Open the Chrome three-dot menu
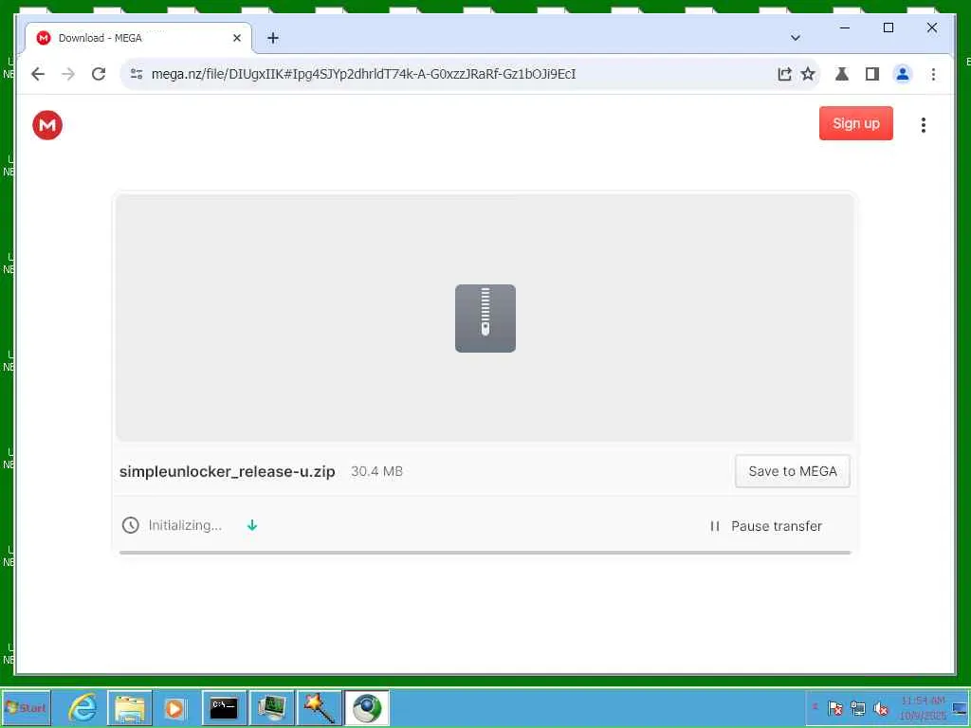The height and width of the screenshot is (728, 971). click(x=933, y=74)
